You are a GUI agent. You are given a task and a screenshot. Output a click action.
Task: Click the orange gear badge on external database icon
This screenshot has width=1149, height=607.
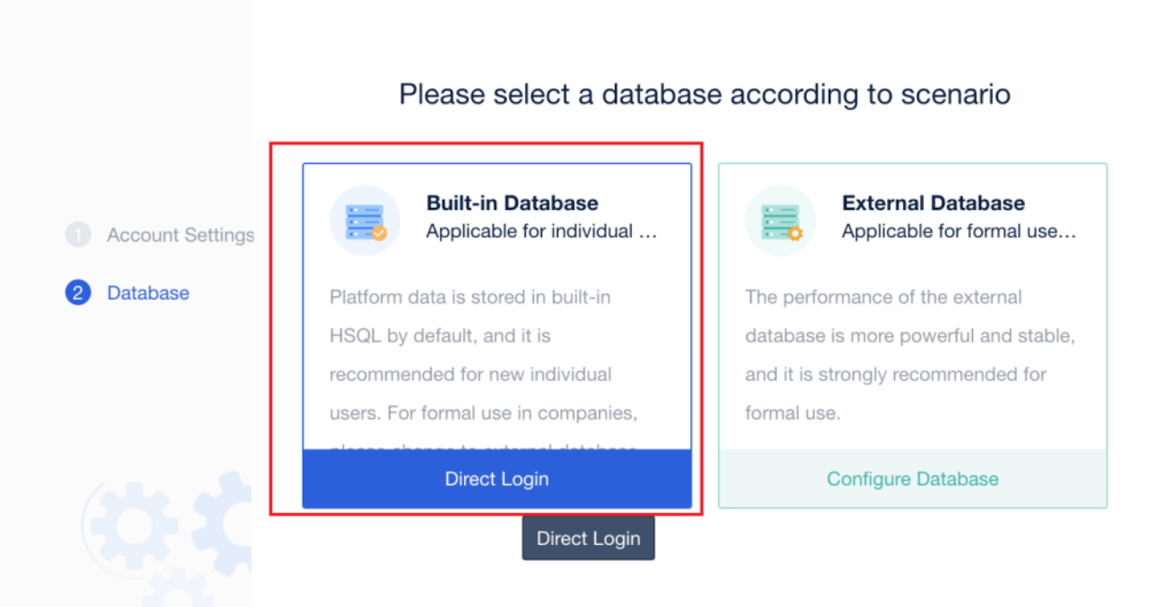796,234
